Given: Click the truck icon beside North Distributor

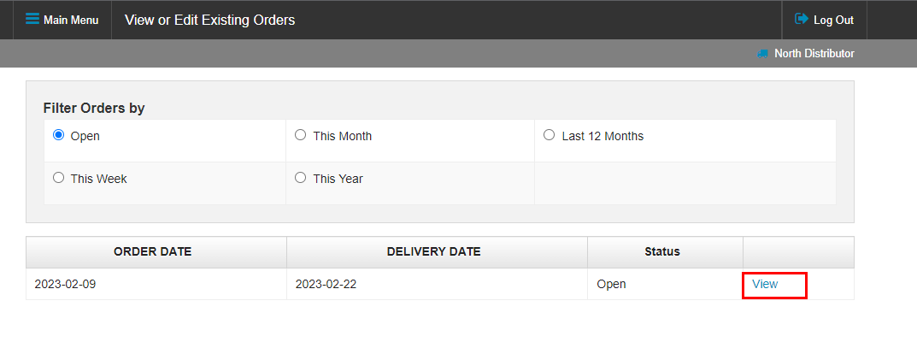Looking at the screenshot, I should tap(762, 53).
